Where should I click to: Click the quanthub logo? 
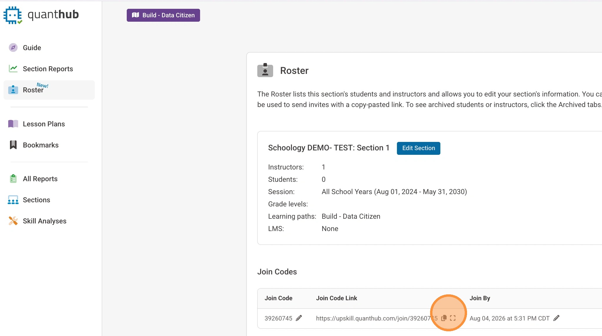click(x=41, y=15)
